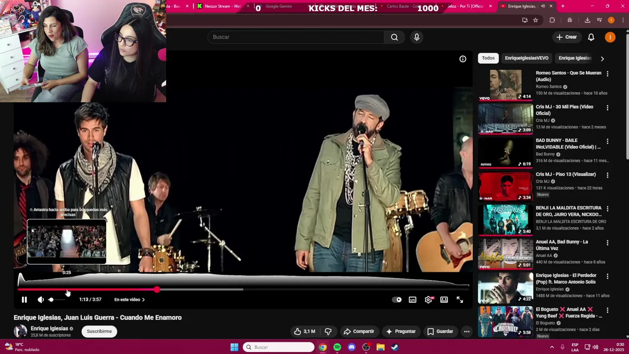Open Steam from the taskbar
The height and width of the screenshot is (354, 629).
coord(395,347)
